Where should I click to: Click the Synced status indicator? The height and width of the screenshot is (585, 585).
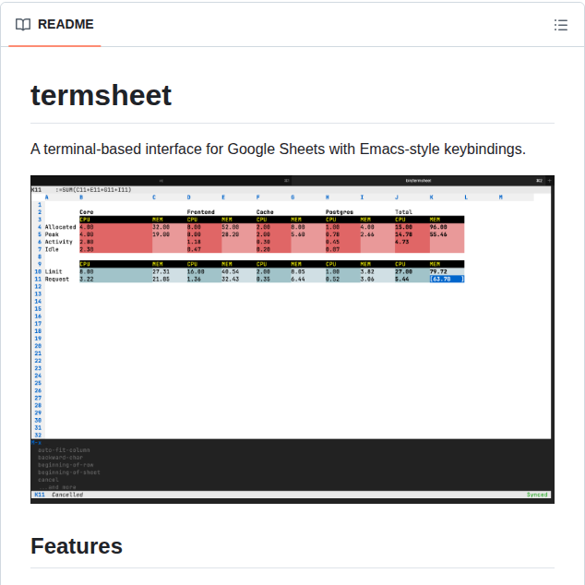(x=537, y=495)
